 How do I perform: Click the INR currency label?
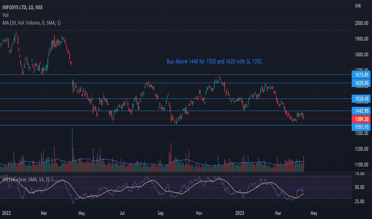click(358, 6)
